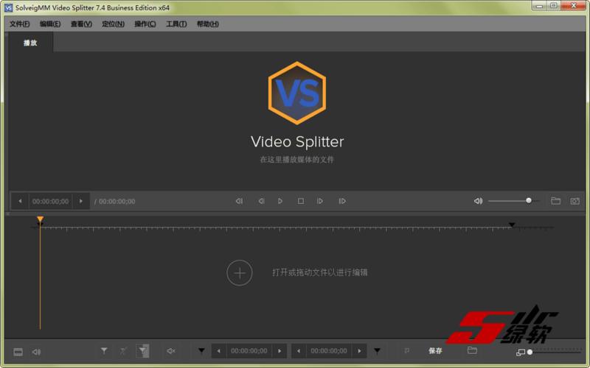Image resolution: width=590 pixels, height=368 pixels.
Task: Click the VS hexagon logo
Action: (297, 93)
